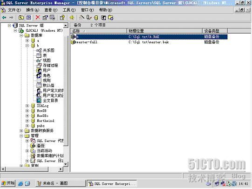Sort by the 设备类型 column header
The height and width of the screenshot is (189, 252).
(215, 31)
